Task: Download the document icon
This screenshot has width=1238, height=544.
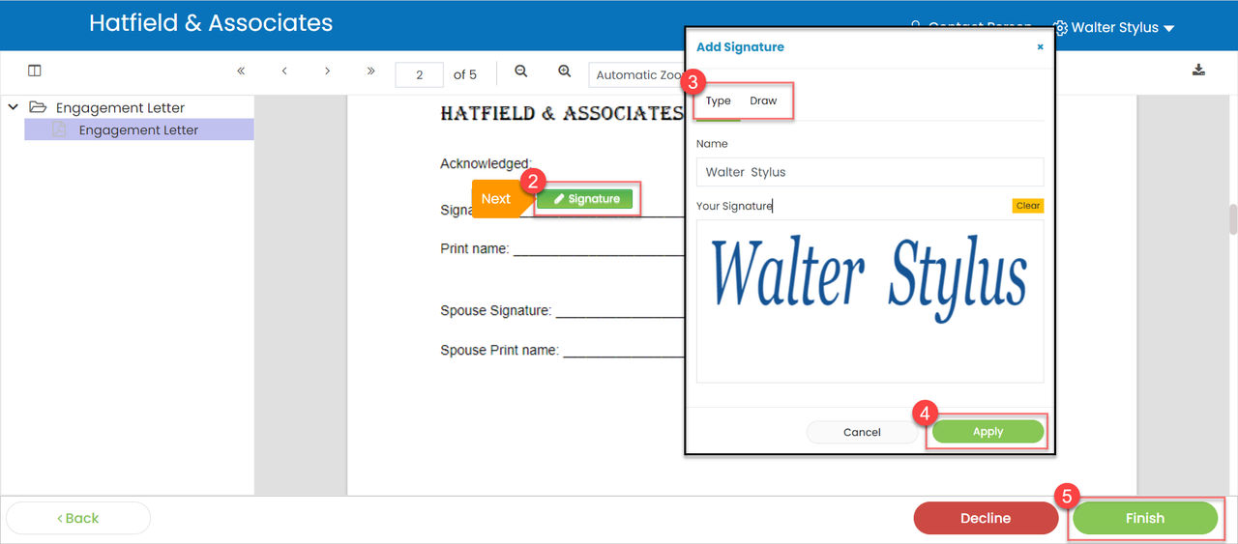Action: coord(1198,70)
